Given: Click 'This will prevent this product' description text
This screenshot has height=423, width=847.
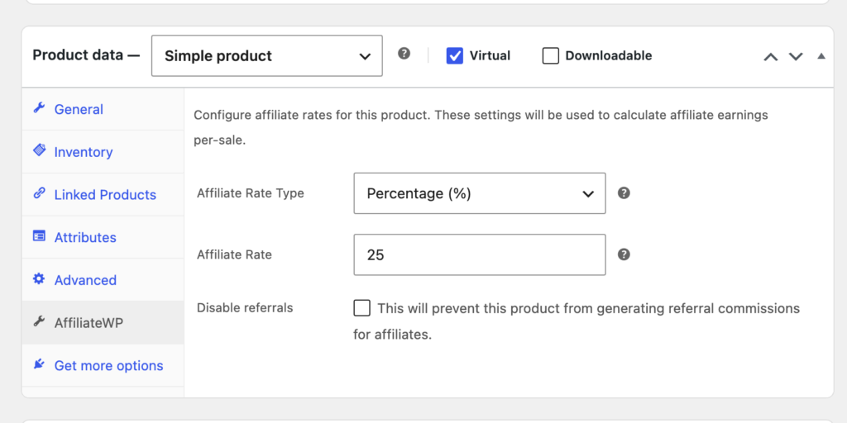Looking at the screenshot, I should [577, 321].
